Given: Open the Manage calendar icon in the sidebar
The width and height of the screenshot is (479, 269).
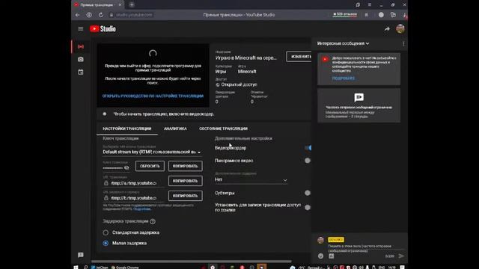Looking at the screenshot, I should [x=81, y=72].
